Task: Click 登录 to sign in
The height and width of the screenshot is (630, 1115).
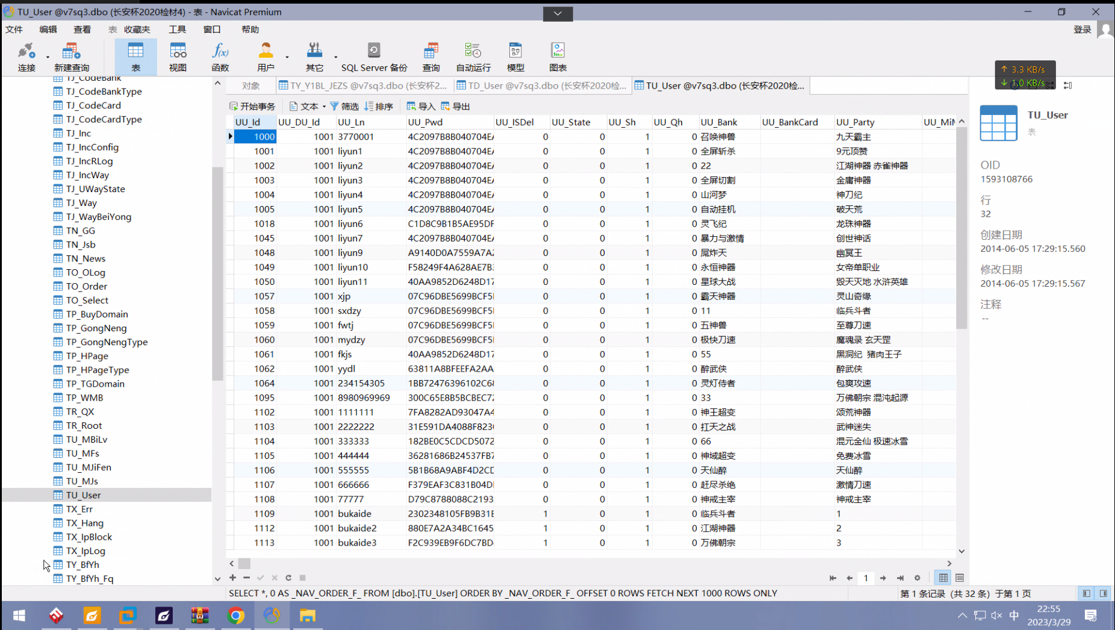Action: [1082, 30]
